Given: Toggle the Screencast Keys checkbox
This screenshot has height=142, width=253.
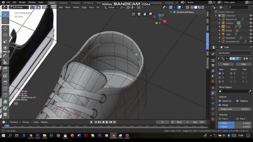Looking at the screenshot, I should (x=174, y=12).
